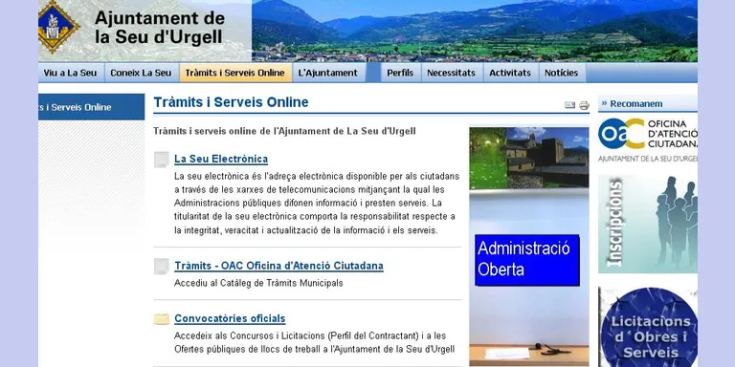Open the La Seu Electrònica link
The width and height of the screenshot is (735, 367).
(x=221, y=160)
